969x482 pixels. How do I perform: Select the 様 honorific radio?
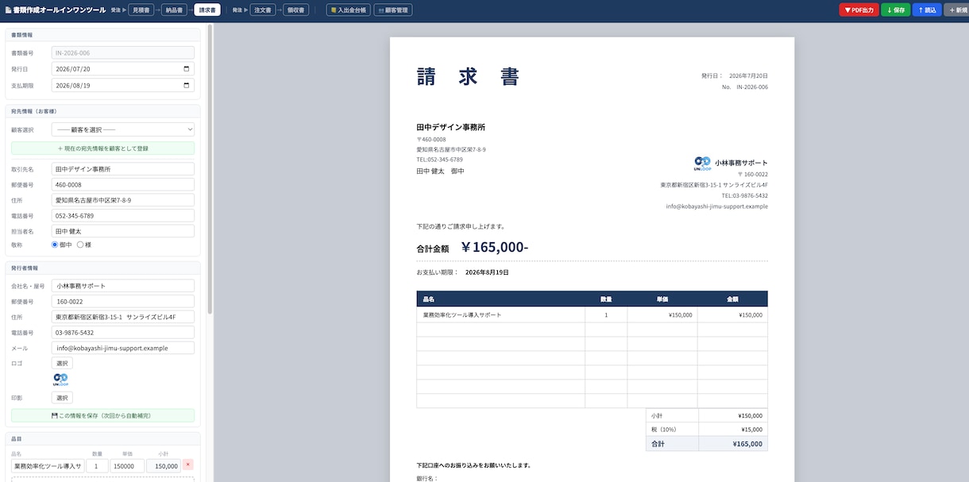point(80,245)
